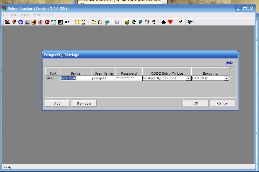Click the yellow question mark help icon

click(x=180, y=22)
